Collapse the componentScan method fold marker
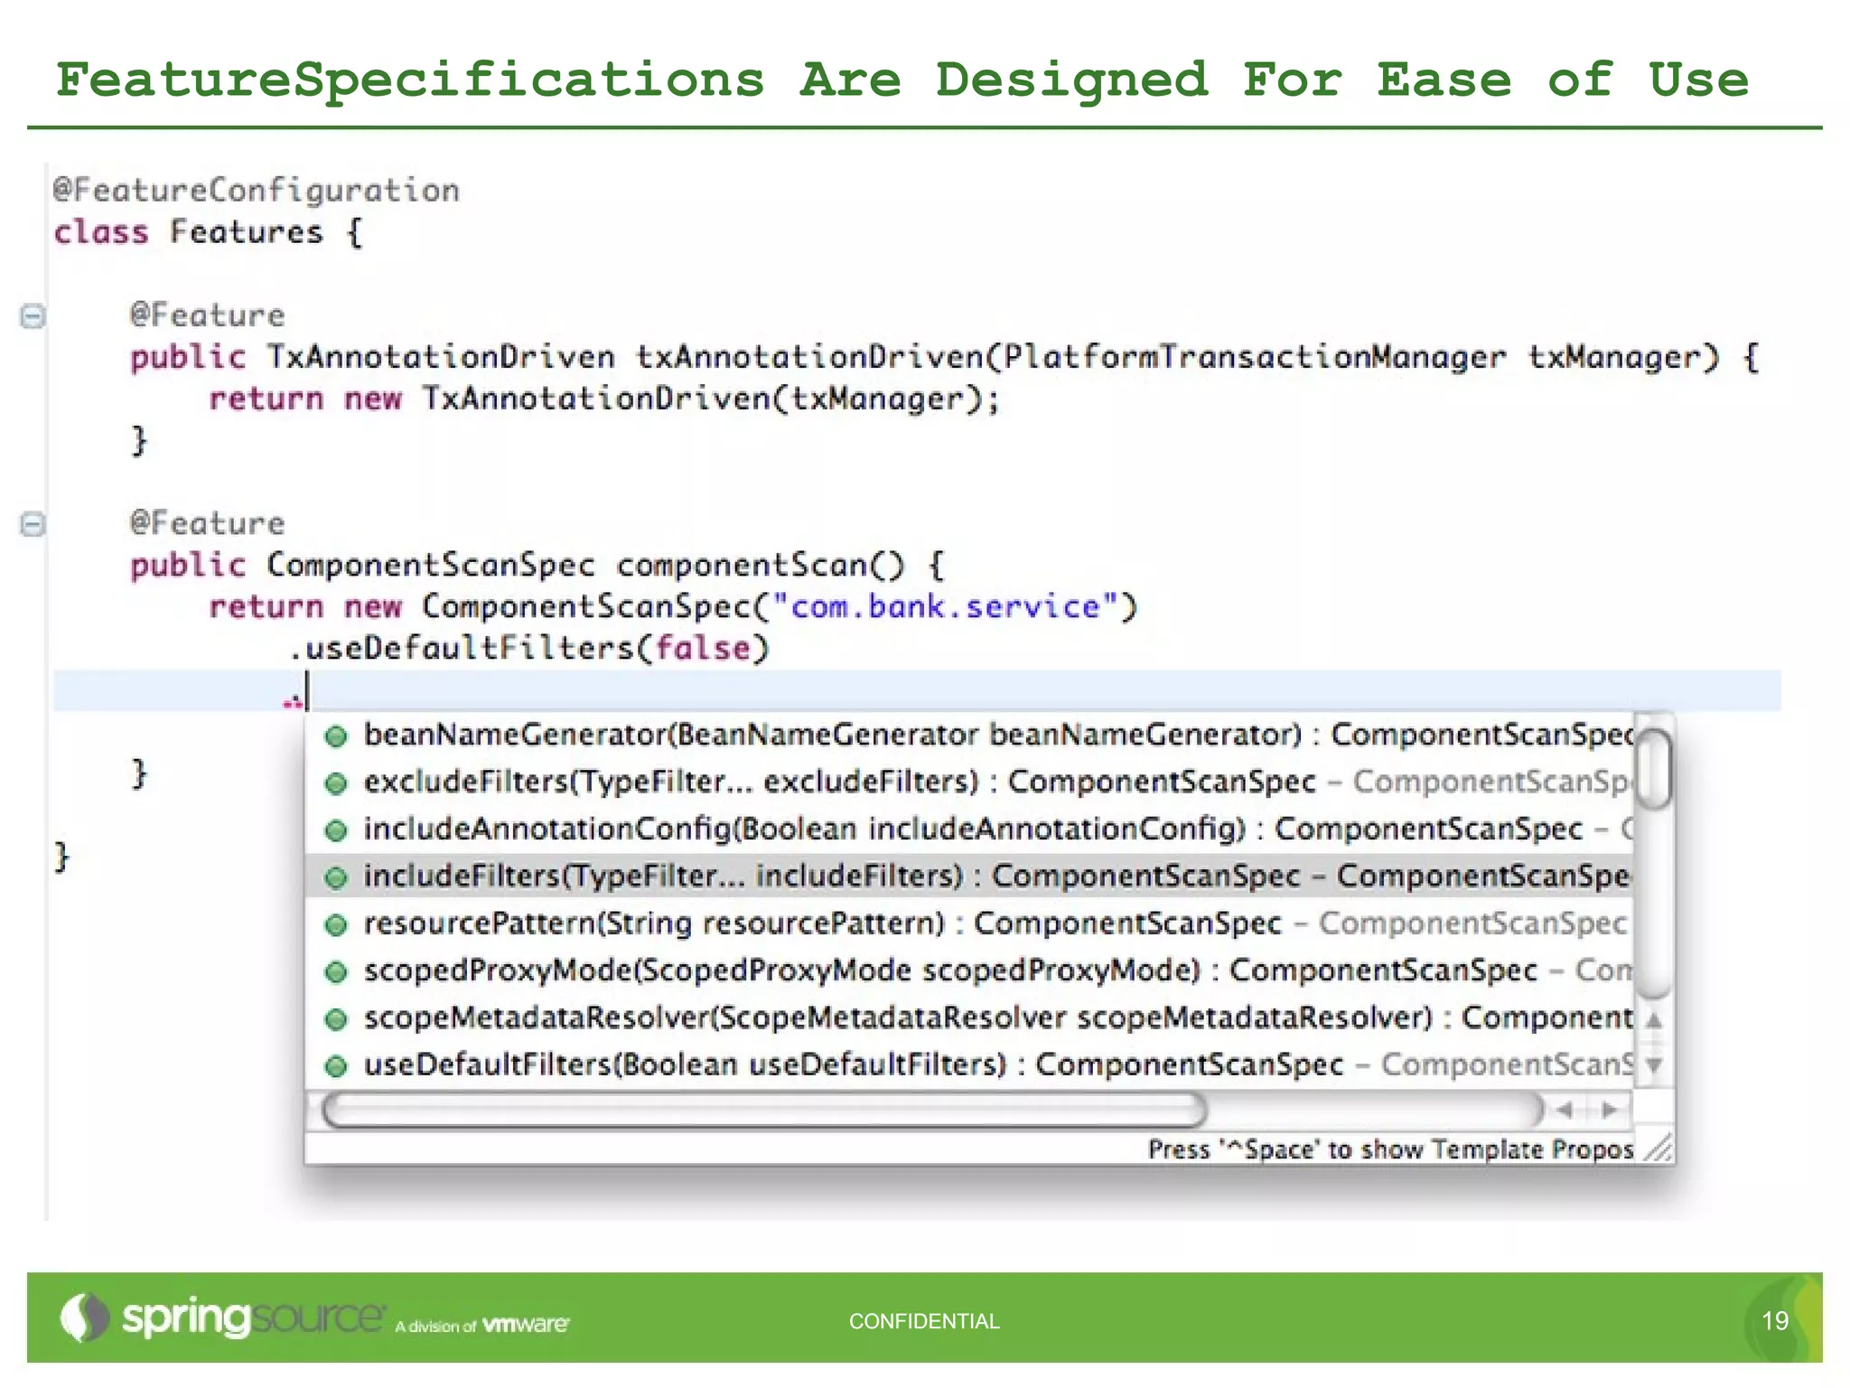 click(33, 524)
